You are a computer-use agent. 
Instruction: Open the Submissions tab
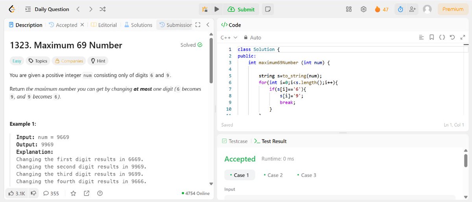click(176, 25)
